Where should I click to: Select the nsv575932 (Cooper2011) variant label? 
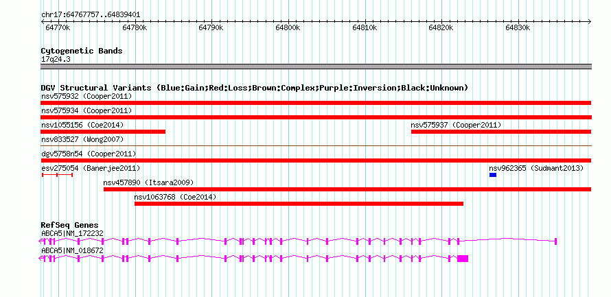(87, 96)
